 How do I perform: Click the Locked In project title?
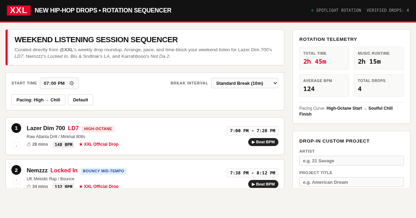pos(64,171)
